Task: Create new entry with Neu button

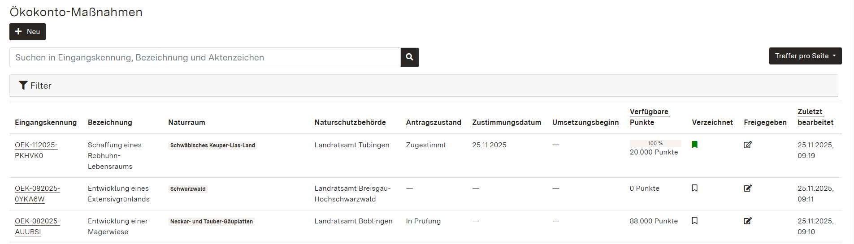Action: [x=27, y=32]
